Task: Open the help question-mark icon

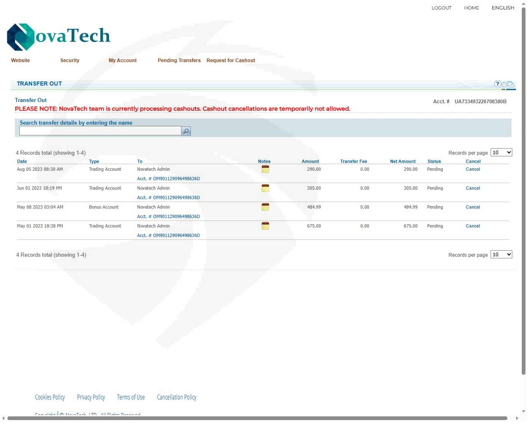Action: (497, 84)
